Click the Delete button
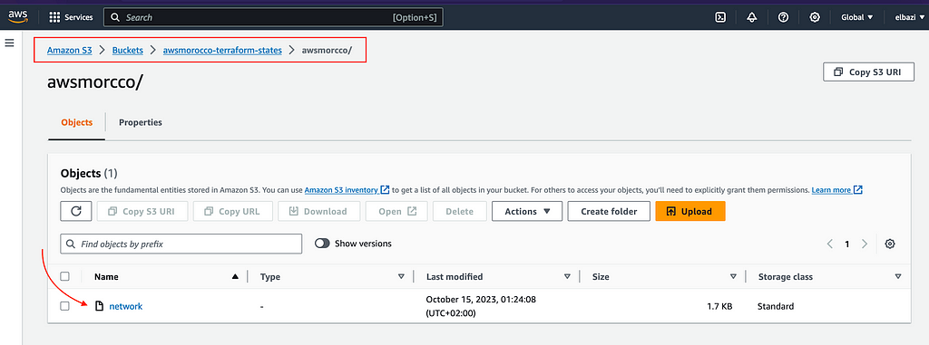This screenshot has height=345, width=929. tap(460, 211)
